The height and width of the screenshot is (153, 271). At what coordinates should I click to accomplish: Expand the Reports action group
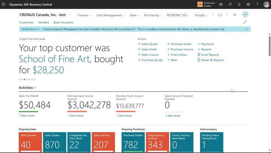(x=204, y=49)
